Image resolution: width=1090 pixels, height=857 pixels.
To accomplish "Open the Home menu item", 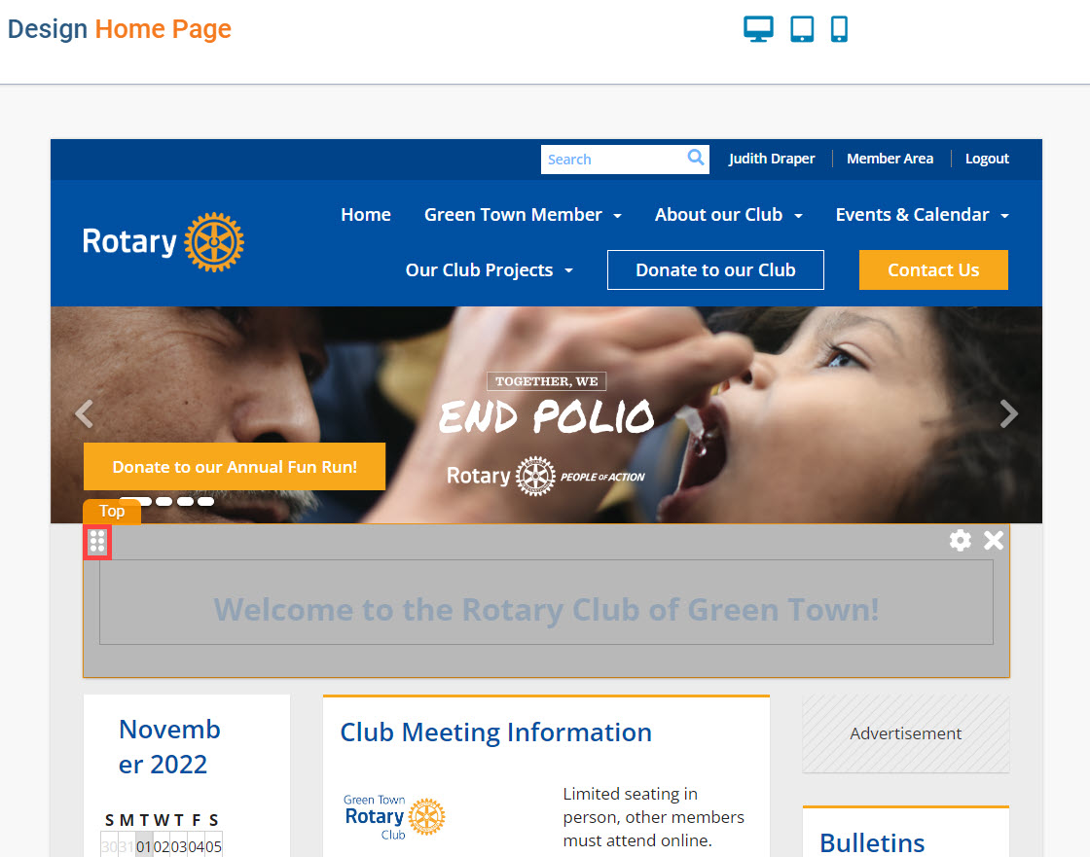I will click(366, 215).
